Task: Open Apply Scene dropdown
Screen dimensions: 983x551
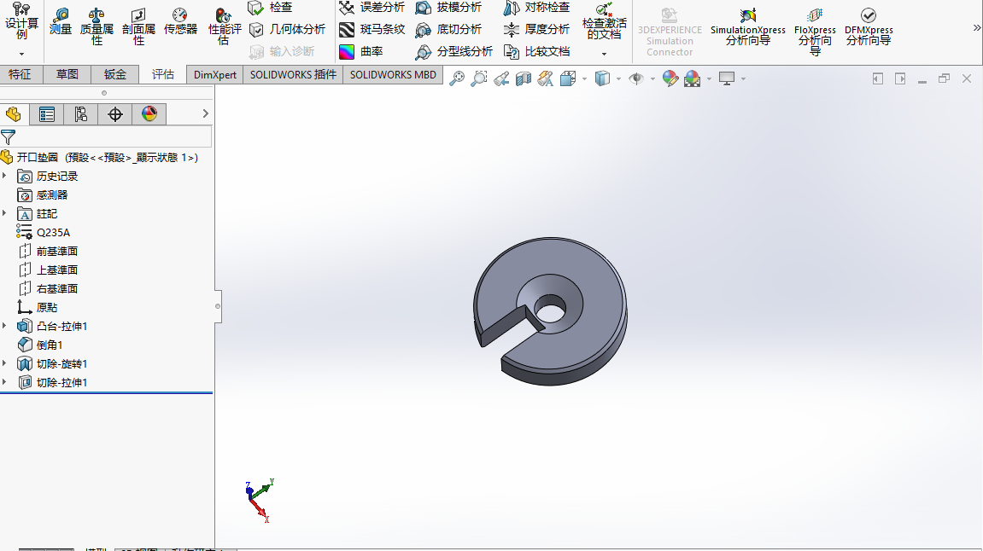Action: 709,78
